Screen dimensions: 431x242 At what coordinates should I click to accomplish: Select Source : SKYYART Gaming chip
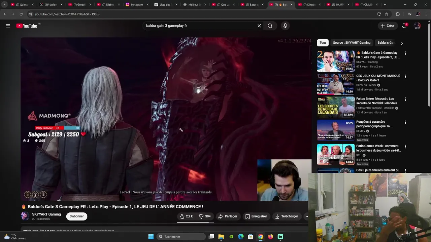click(x=352, y=43)
